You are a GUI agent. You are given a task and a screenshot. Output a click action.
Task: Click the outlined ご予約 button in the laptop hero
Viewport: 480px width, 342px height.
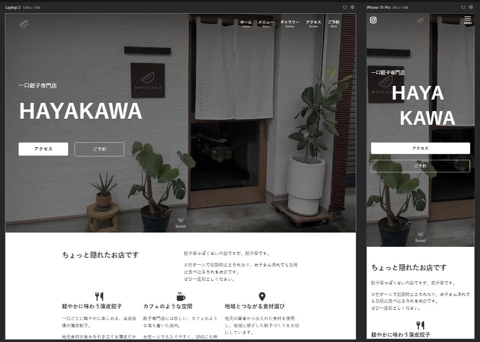(x=99, y=149)
